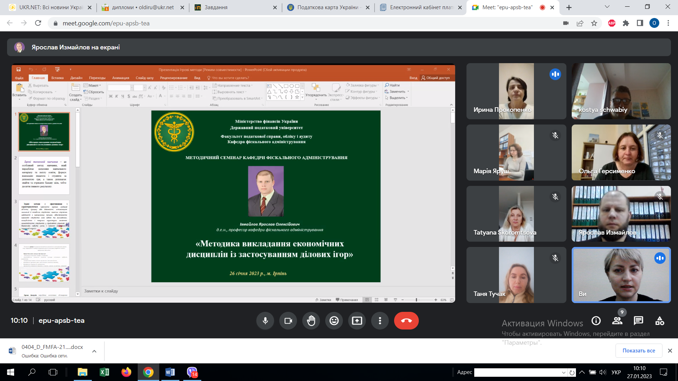678x381 pixels.
Task: Open Chrome three-dot menu
Action: pos(668,23)
